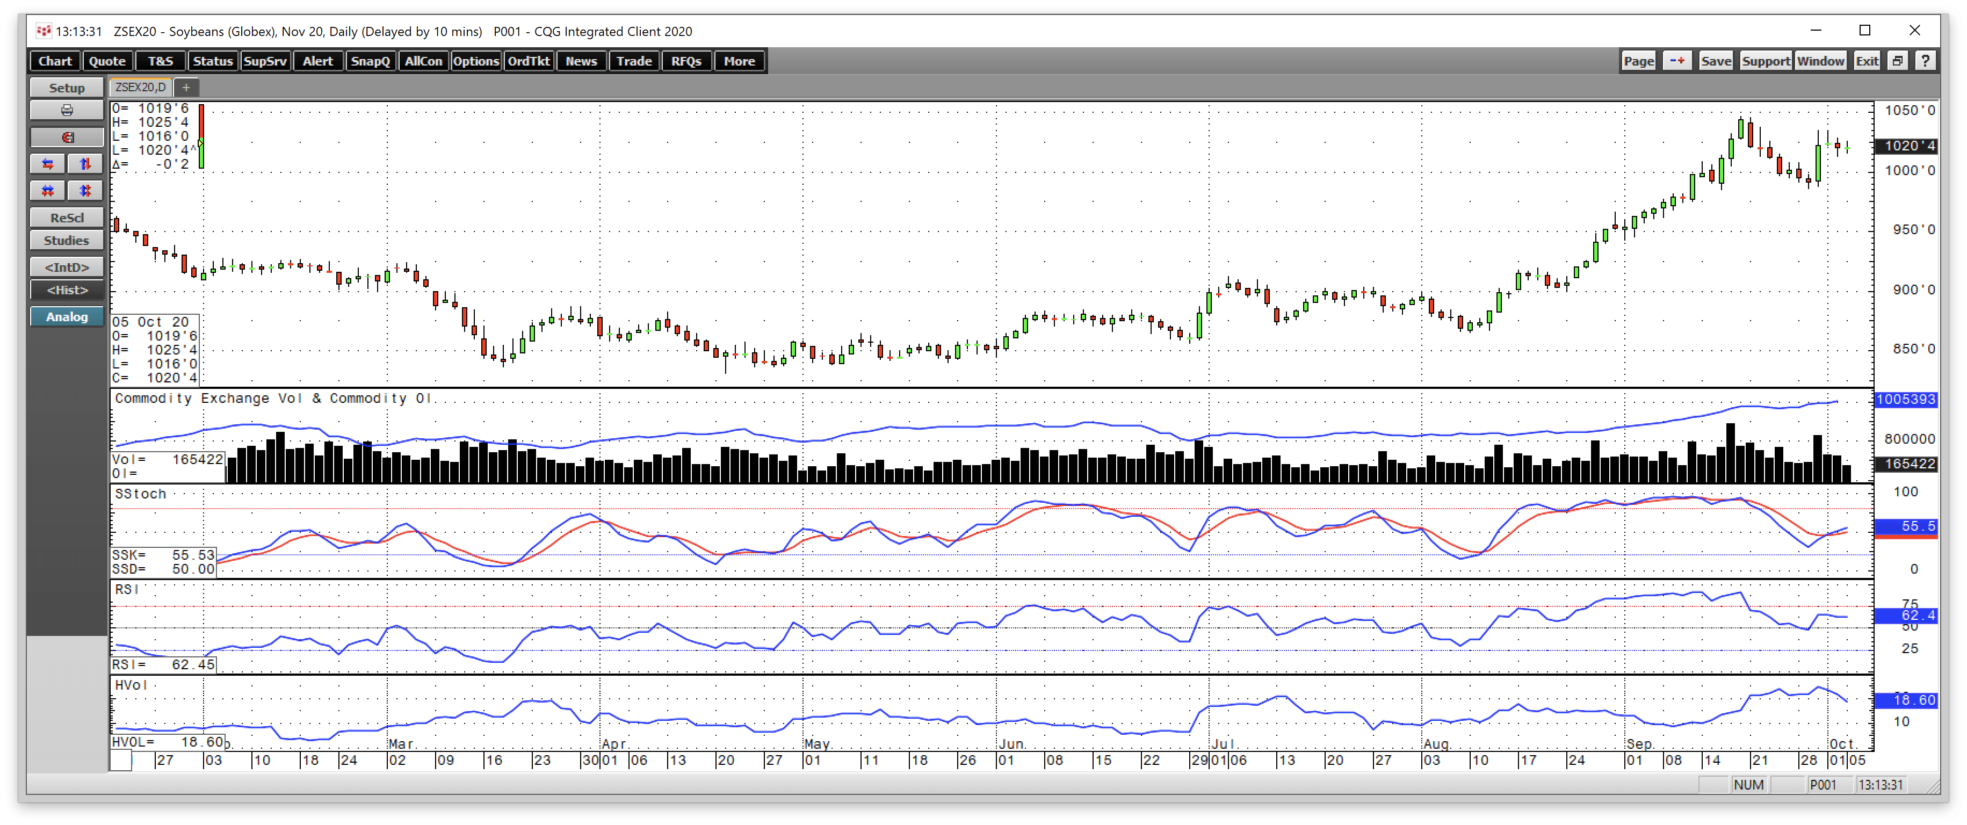Click the ReScl rescale button
Image resolution: width=1967 pixels, height=825 pixels.
(x=67, y=218)
